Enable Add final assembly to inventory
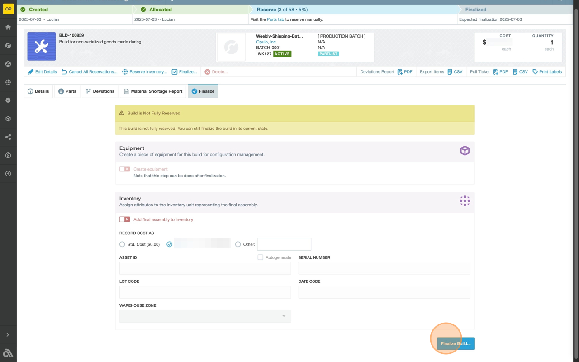579x362 pixels. coord(124,219)
